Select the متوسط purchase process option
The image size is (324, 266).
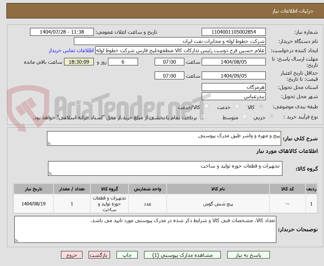click(244, 116)
